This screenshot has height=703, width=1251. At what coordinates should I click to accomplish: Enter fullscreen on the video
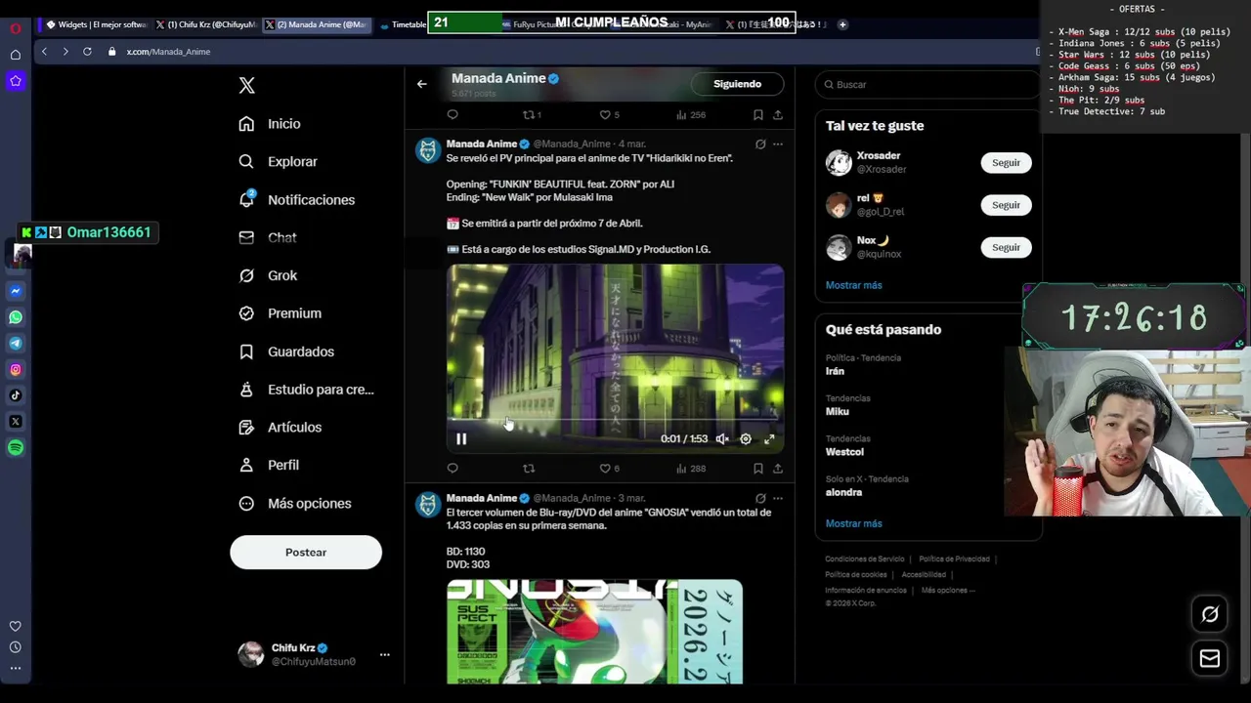(x=769, y=439)
